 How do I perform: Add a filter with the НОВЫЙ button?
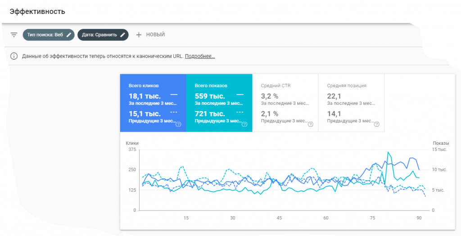[150, 35]
